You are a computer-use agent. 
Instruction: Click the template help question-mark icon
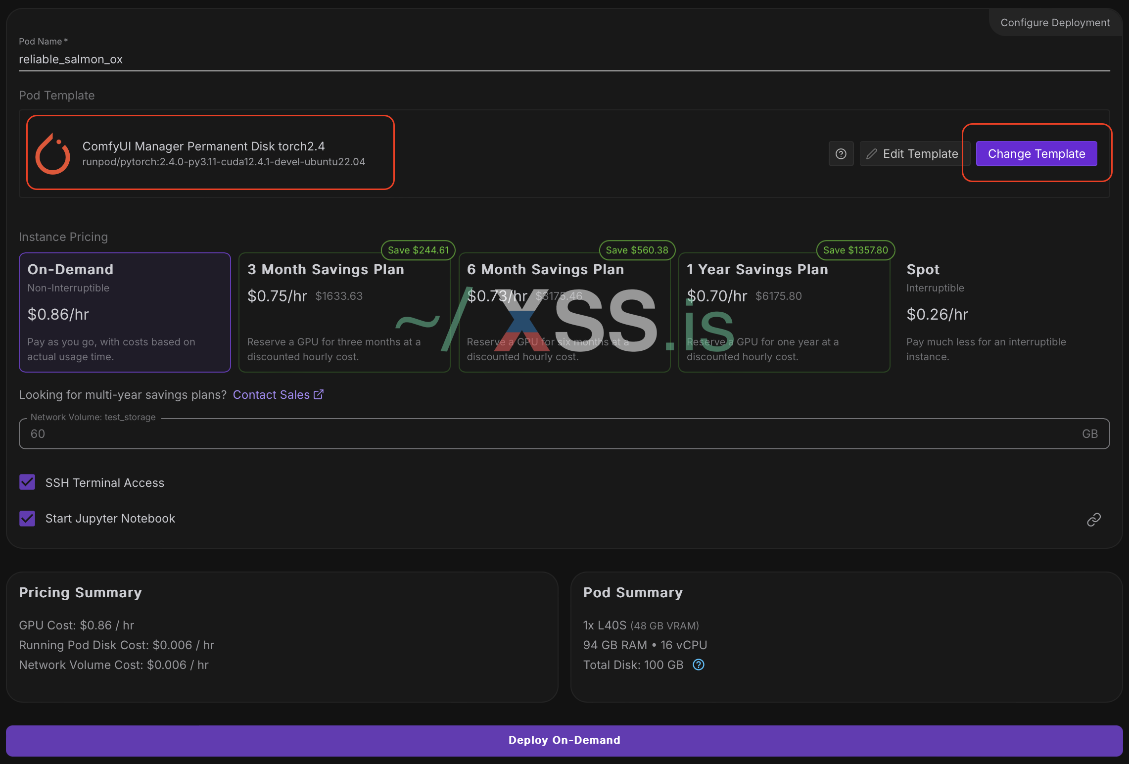click(841, 154)
